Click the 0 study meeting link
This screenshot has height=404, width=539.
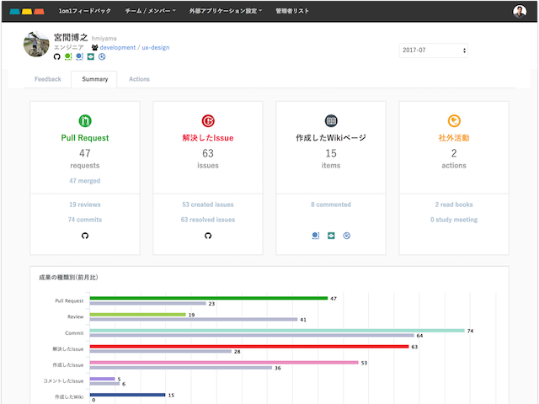tap(454, 220)
